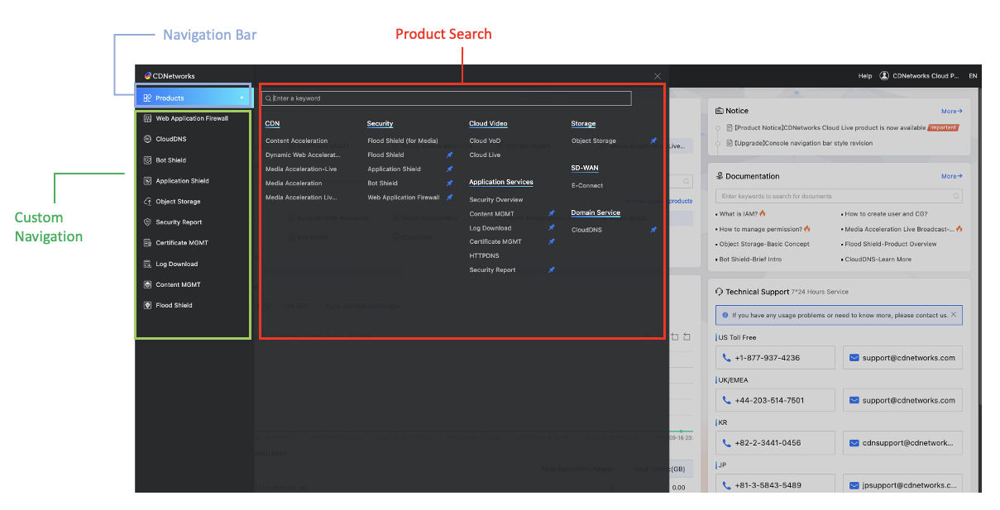
Task: Click the mail icon beside US support@cdnetworks.com
Action: coord(854,358)
